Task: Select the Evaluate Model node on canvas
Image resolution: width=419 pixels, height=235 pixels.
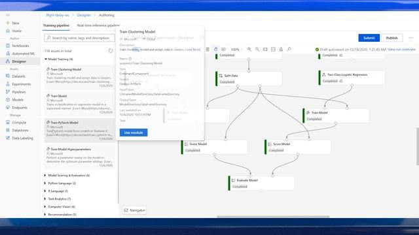Action: pos(262,183)
